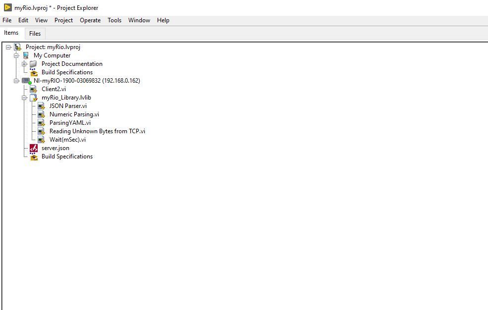The height and width of the screenshot is (310, 488).
Task: Select the 'myRio_Library.lvlib' label
Action: [66, 98]
